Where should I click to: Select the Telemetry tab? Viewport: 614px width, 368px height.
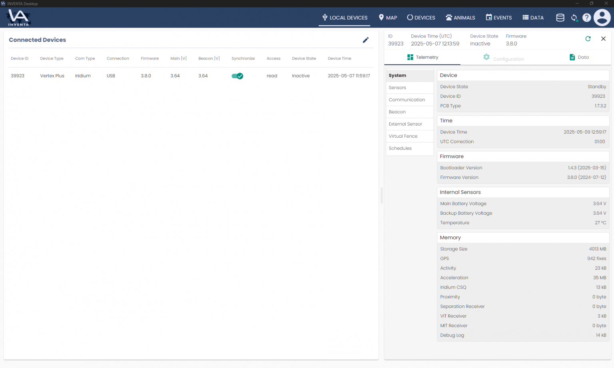coord(423,57)
